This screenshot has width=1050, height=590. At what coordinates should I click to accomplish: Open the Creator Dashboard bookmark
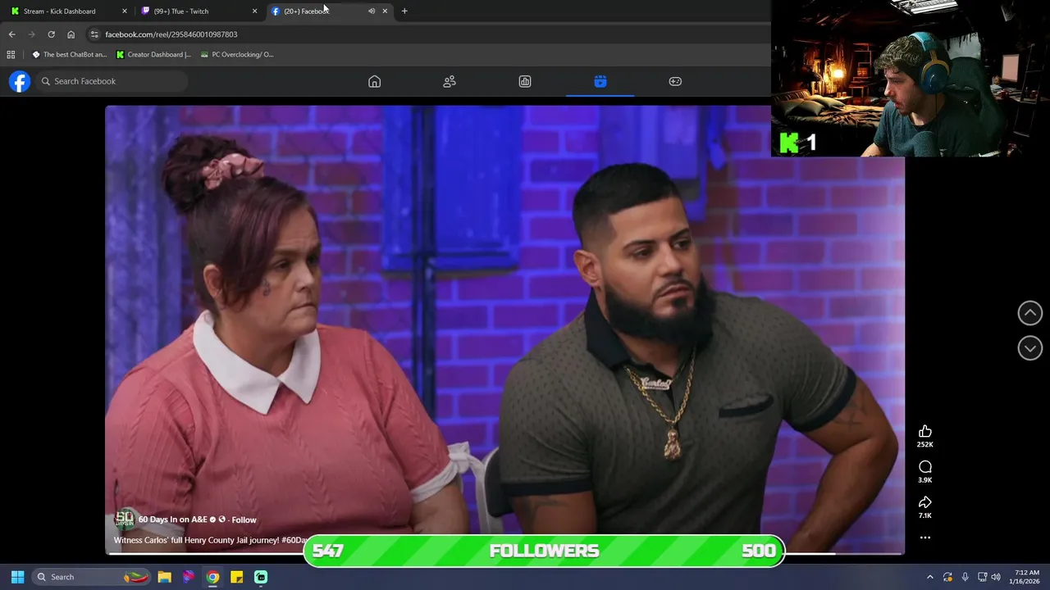[153, 55]
